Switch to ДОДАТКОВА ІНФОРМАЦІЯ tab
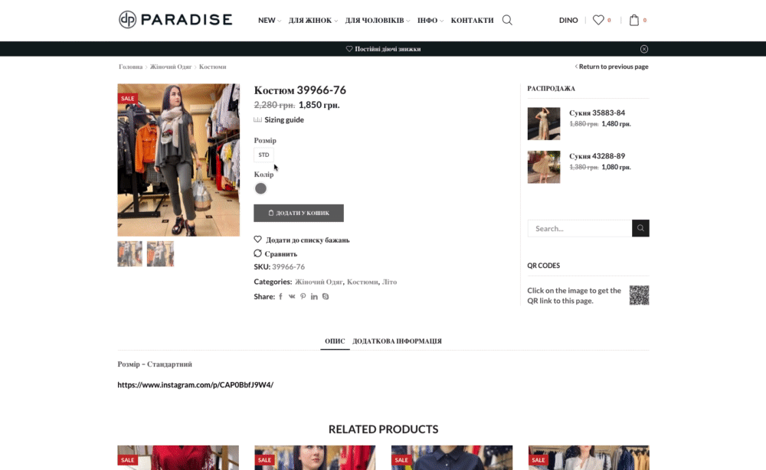The image size is (766, 470). click(397, 341)
